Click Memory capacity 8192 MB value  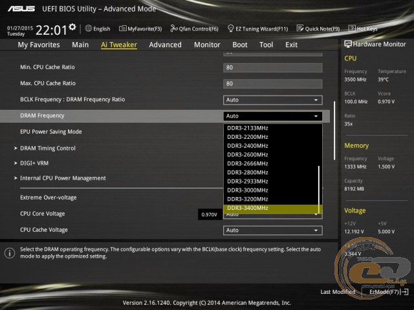(x=354, y=189)
